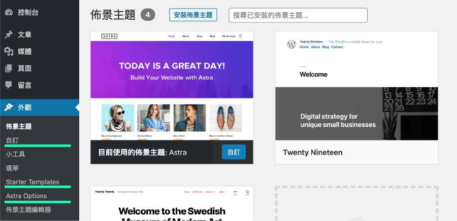This screenshot has height=221, width=457.
Task: Click the media icon beside 媒體
Action: pos(9,52)
